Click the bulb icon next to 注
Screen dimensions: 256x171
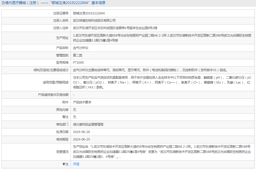click(x=64, y=164)
